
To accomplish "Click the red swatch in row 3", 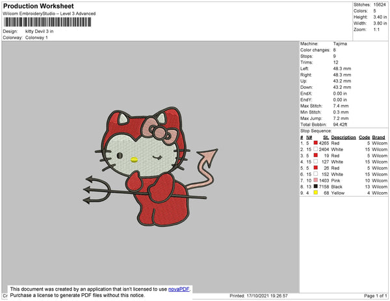I will tap(316, 155).
